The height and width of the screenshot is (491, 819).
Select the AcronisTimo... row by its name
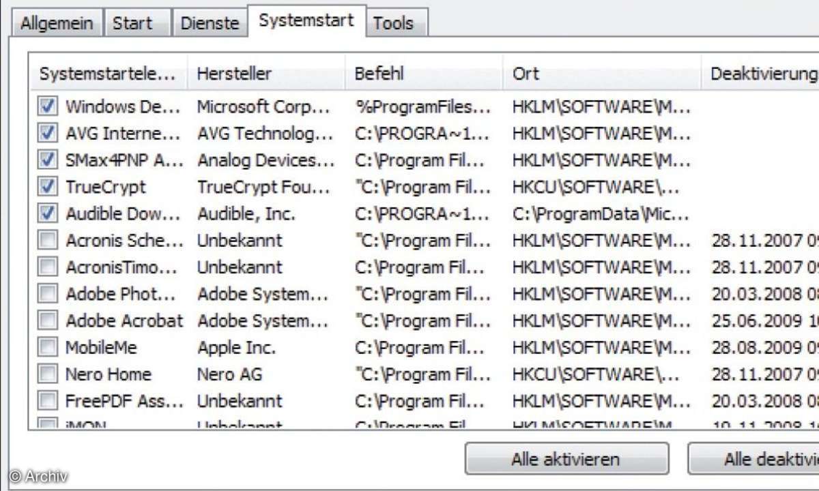pos(121,267)
